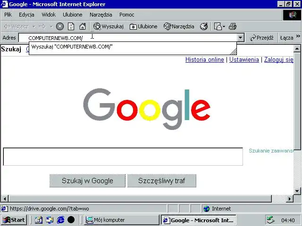
Task: Open the Ulubione menu in menu bar
Action: (73, 15)
